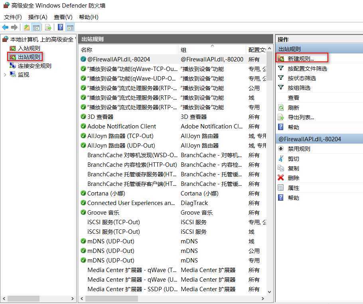Viewport: 363px width, 304px height.
Task: Click the export list action icon
Action: pos(281,117)
